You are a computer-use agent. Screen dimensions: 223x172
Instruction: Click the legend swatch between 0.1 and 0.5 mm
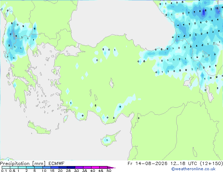(x=6, y=167)
